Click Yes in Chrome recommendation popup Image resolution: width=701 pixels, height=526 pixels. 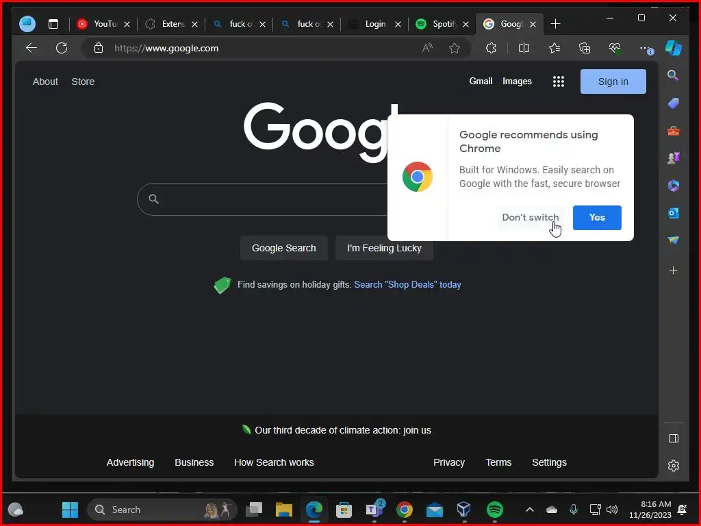pyautogui.click(x=597, y=217)
